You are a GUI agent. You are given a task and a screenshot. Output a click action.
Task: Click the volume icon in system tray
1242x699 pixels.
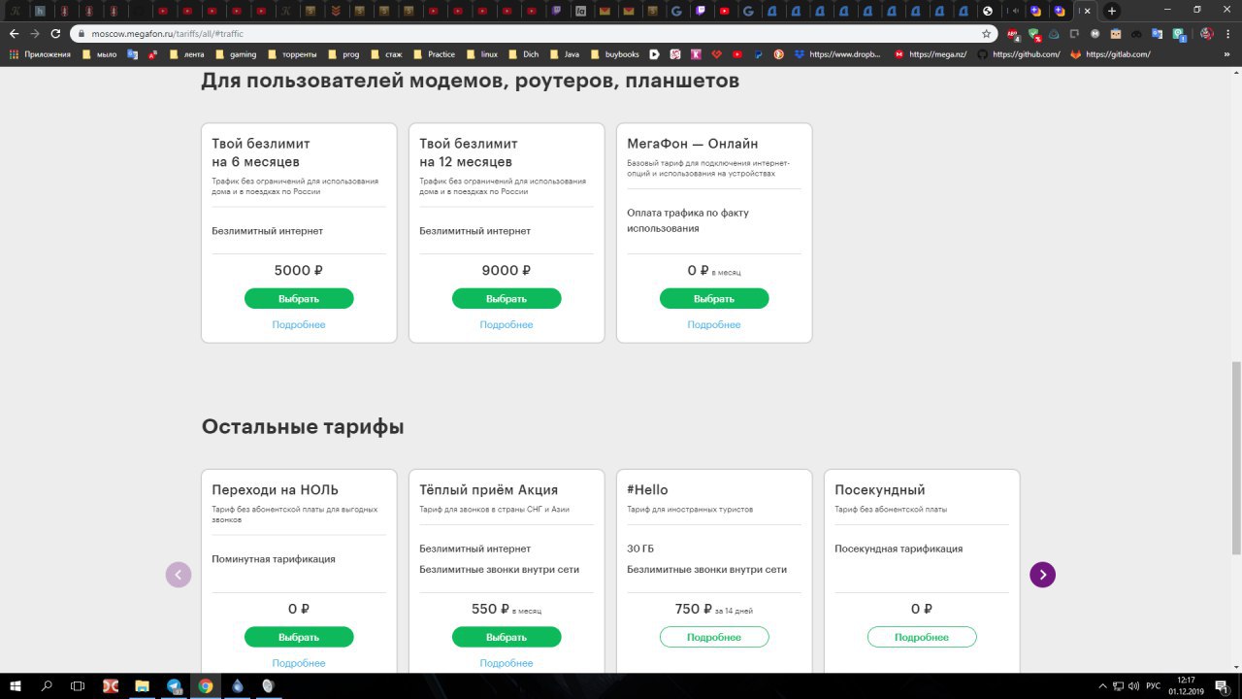(x=1133, y=685)
